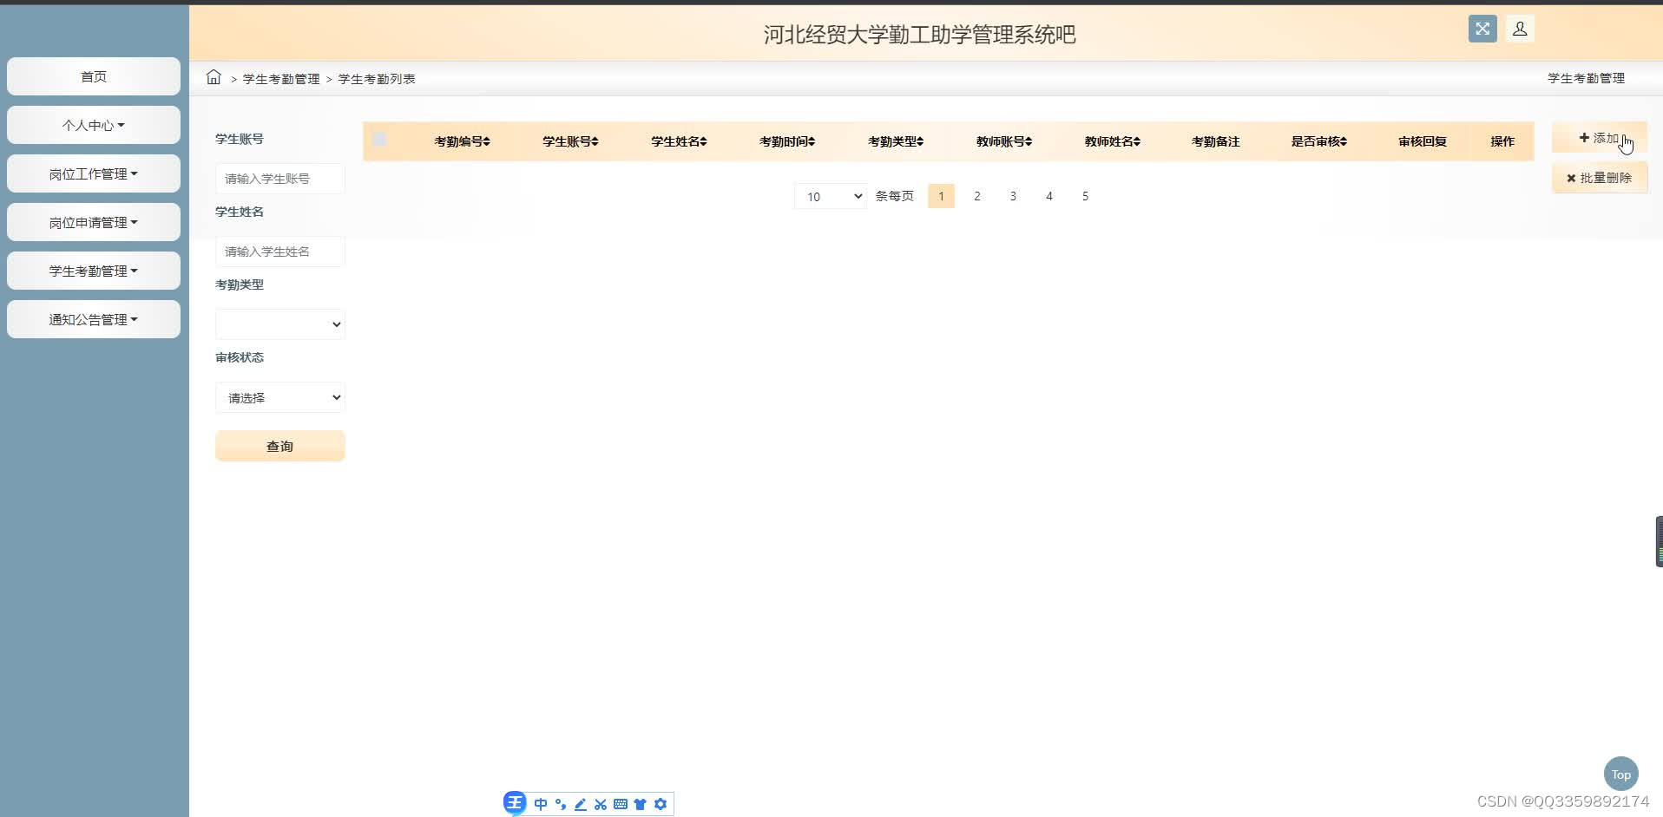Click 学生考勤管理 in the breadcrumb
Viewport: 1663px width, 817px height.
pyautogui.click(x=281, y=79)
